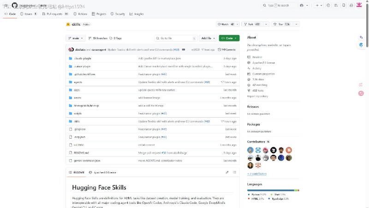Open the 432 forks link
Screen dimensions: 369x208
256,90
